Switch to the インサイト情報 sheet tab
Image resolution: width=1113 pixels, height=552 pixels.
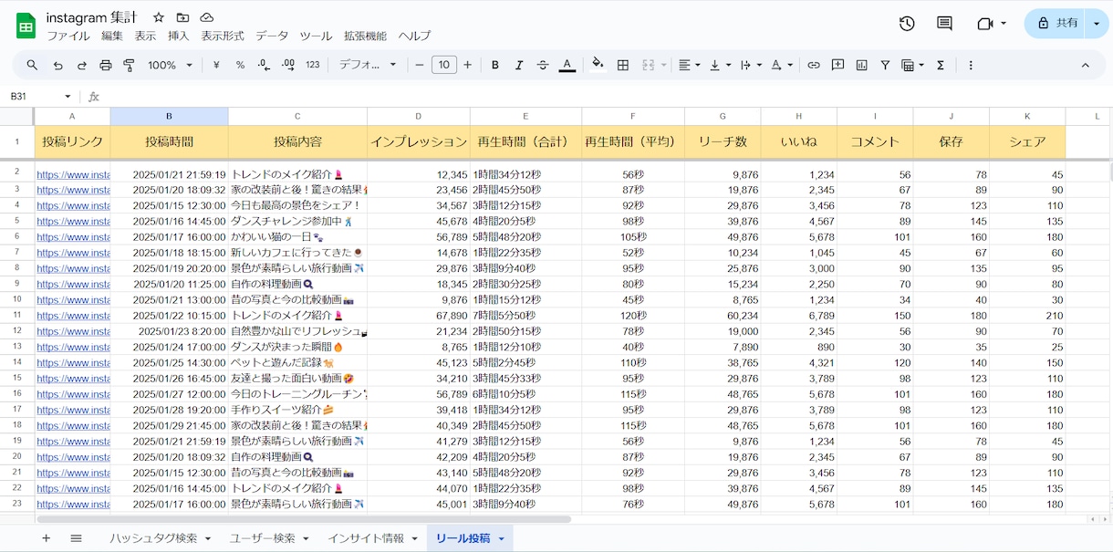point(366,538)
